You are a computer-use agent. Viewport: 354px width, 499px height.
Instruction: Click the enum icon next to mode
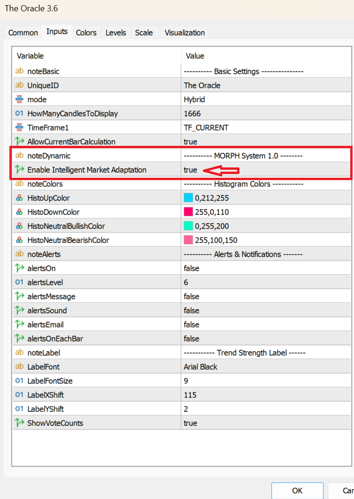19,99
